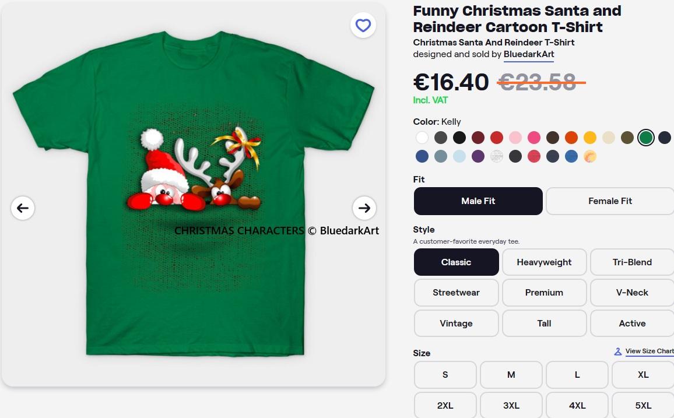Click the green t-shirt product image
Image resolution: width=674 pixels, height=418 pixels.
(x=193, y=192)
